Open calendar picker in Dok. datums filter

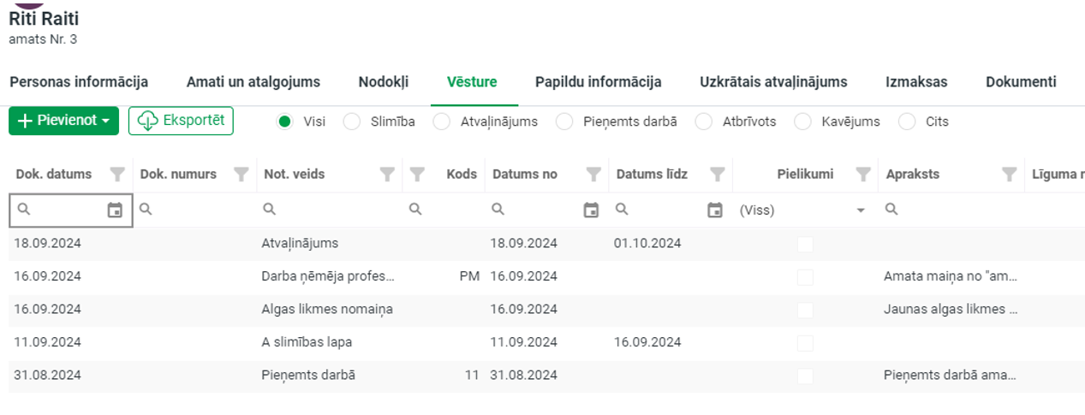(115, 210)
